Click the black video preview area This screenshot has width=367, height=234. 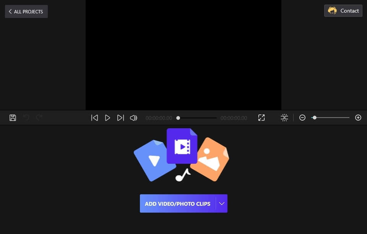[183, 55]
